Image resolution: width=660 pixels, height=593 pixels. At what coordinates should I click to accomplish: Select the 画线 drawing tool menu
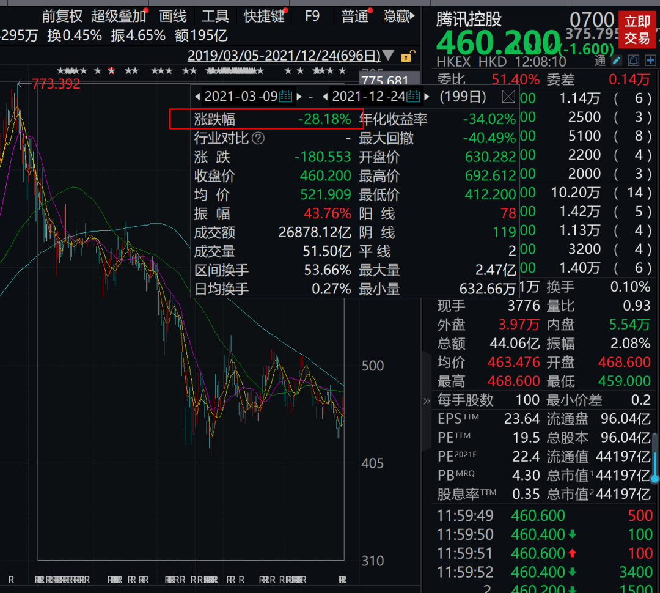coord(172,17)
